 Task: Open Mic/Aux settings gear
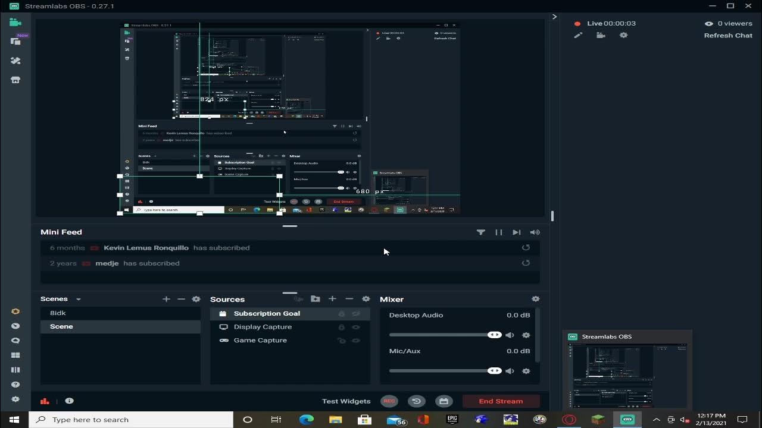(x=526, y=371)
